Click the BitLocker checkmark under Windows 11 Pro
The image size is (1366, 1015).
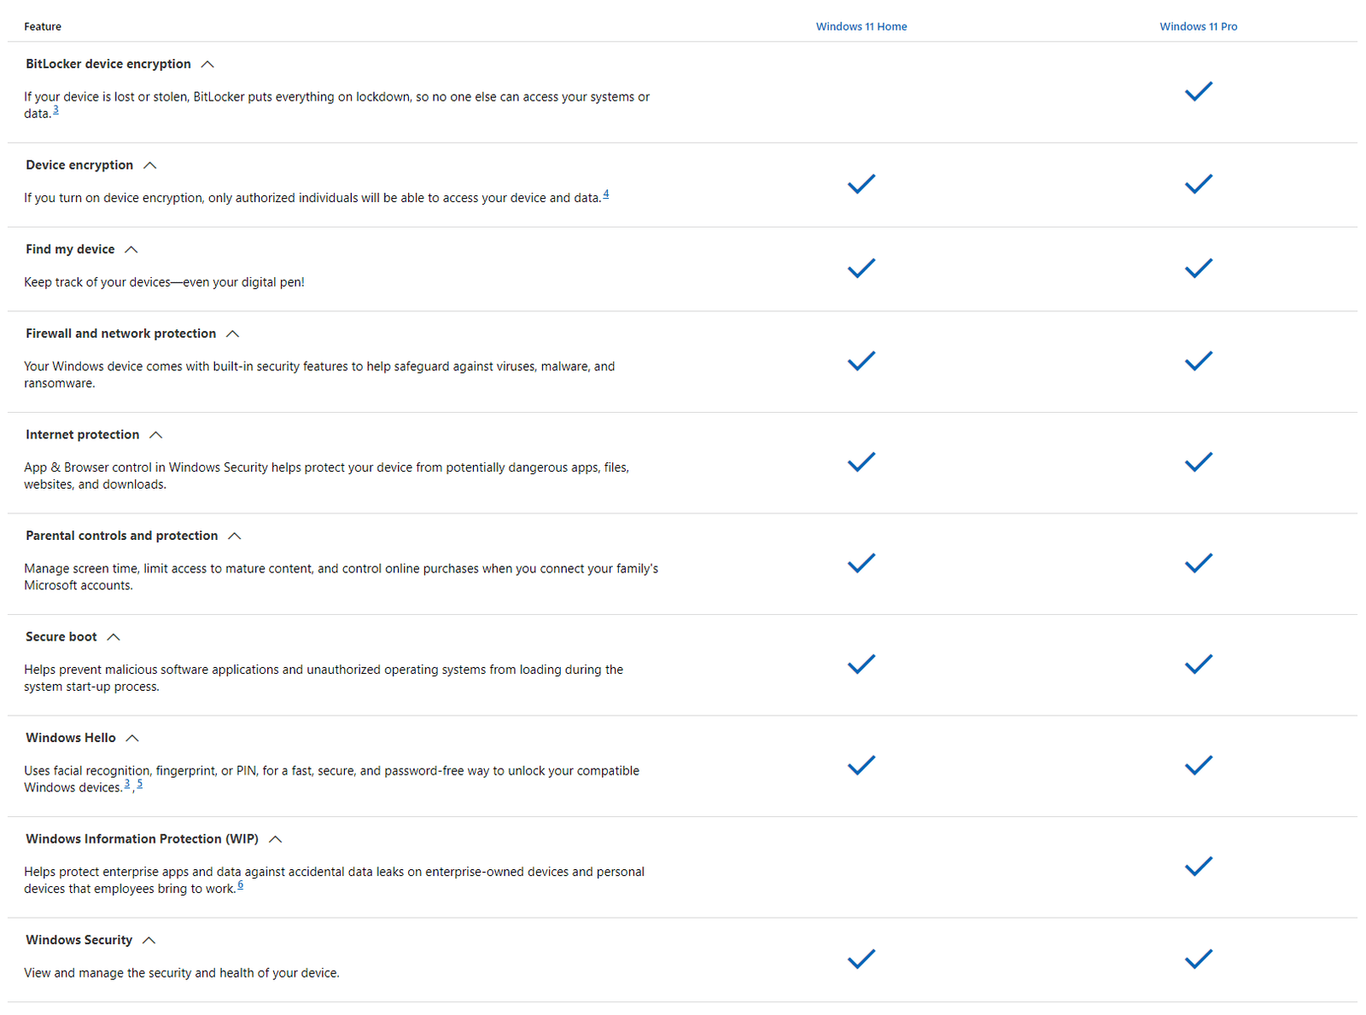click(1199, 91)
